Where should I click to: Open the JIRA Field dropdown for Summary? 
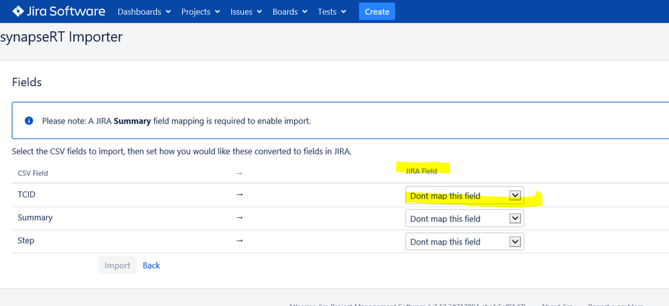[465, 218]
